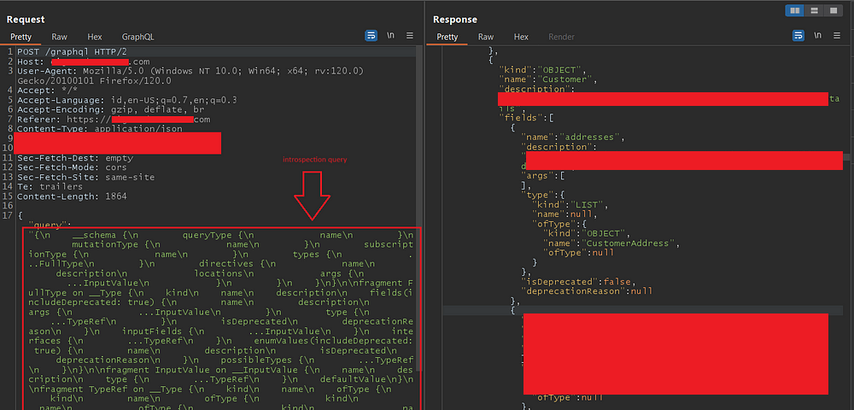
Task: Click the "name":null line in Response
Action: [x=564, y=214]
